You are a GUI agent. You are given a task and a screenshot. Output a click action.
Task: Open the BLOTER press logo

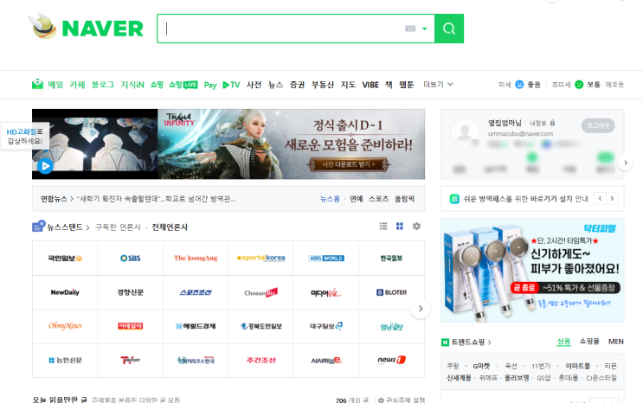pos(392,292)
